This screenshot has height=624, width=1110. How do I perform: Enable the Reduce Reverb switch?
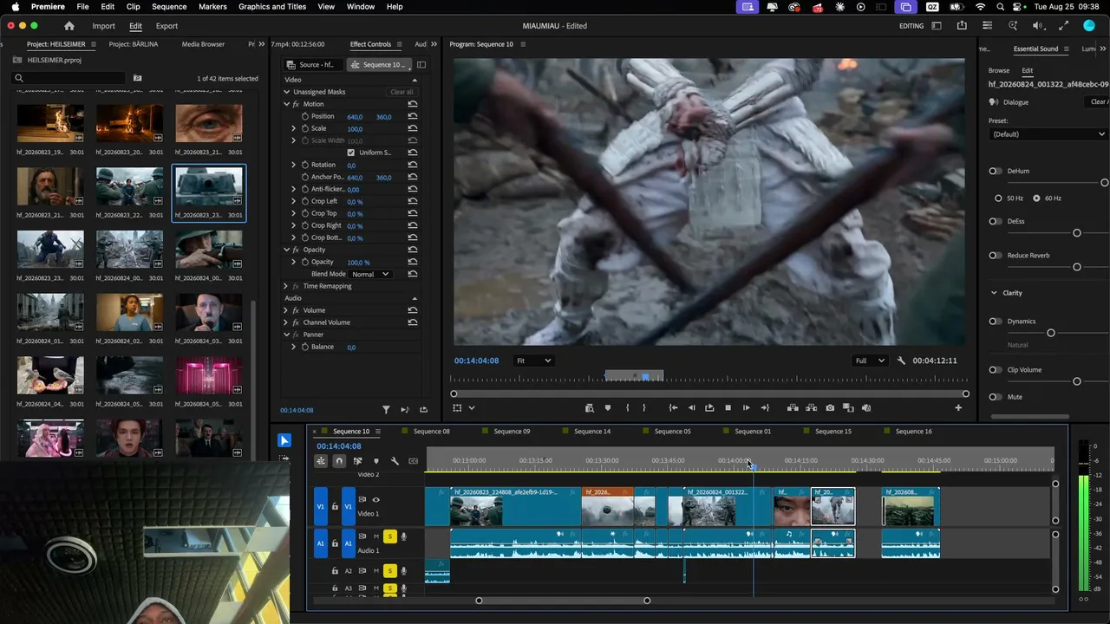pyautogui.click(x=995, y=256)
